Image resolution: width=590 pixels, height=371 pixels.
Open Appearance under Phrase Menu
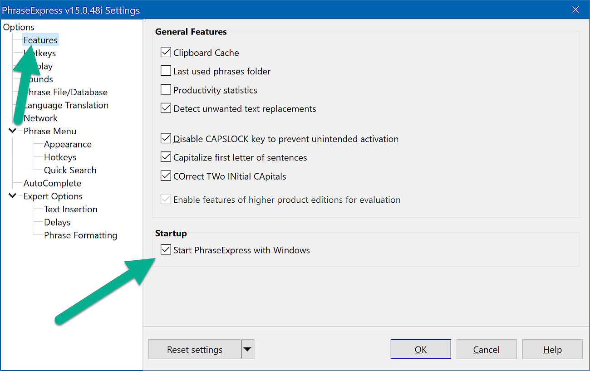68,144
